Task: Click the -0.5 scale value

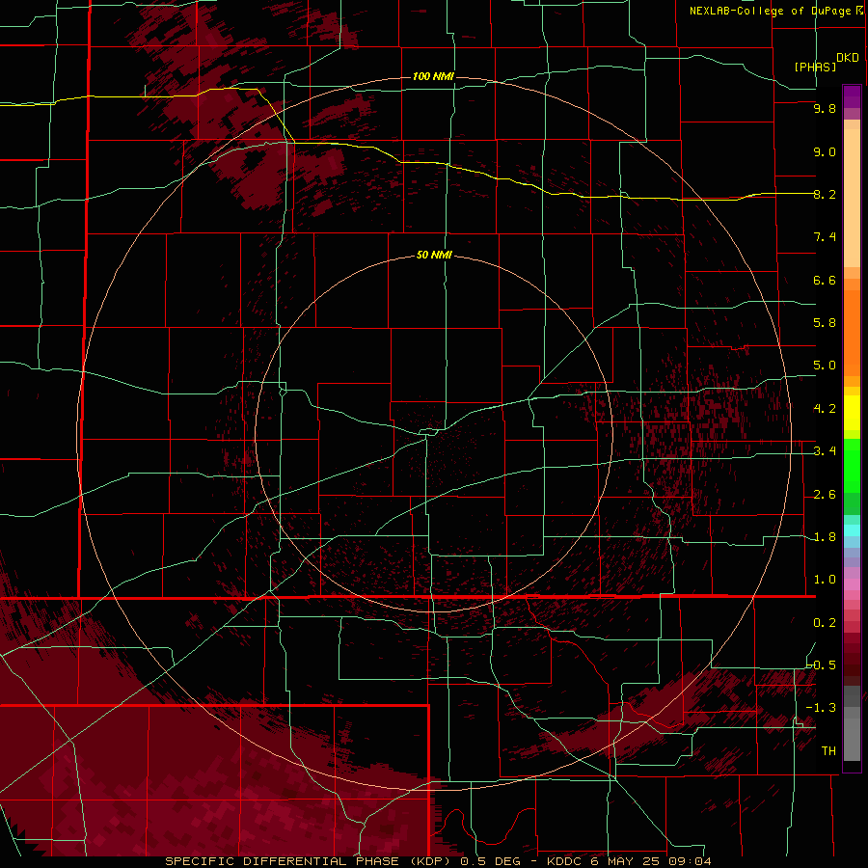Action: 821,665
